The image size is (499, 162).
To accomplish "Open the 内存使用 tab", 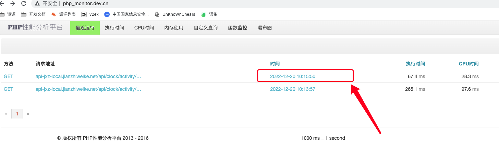I will pos(174,28).
